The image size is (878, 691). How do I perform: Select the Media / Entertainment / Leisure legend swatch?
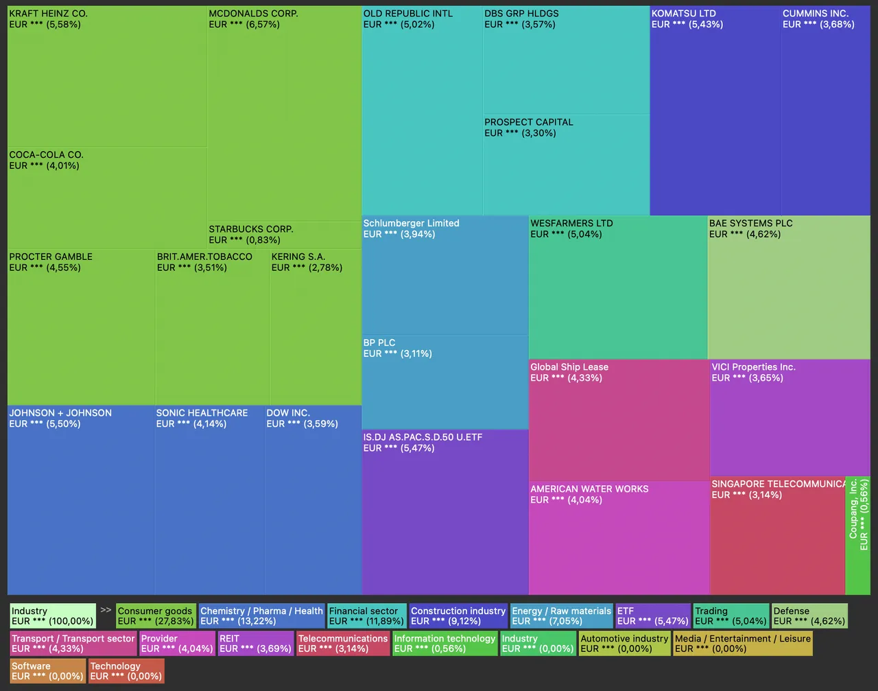[743, 643]
